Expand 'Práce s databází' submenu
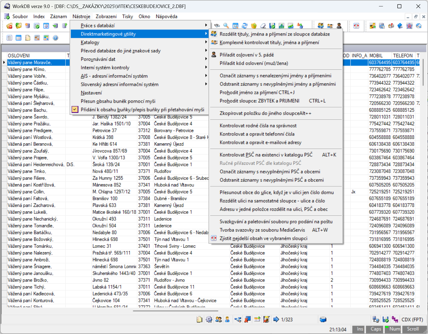 click(139, 25)
